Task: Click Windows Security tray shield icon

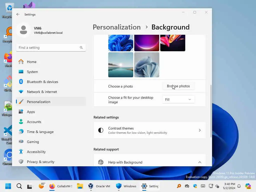Action: 195,186
